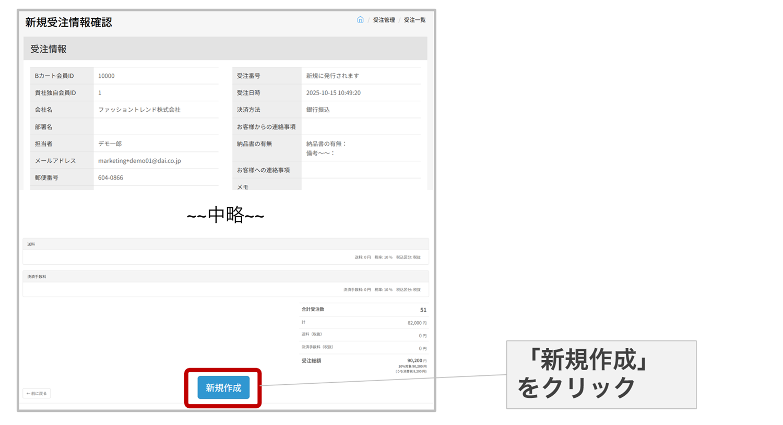Go to the 受注一覧 breadcrumb link

[x=414, y=20]
